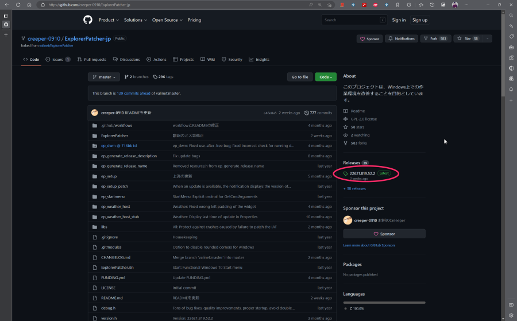Go back with the browser back arrow
The width and height of the screenshot is (517, 321).
pyautogui.click(x=7, y=5)
